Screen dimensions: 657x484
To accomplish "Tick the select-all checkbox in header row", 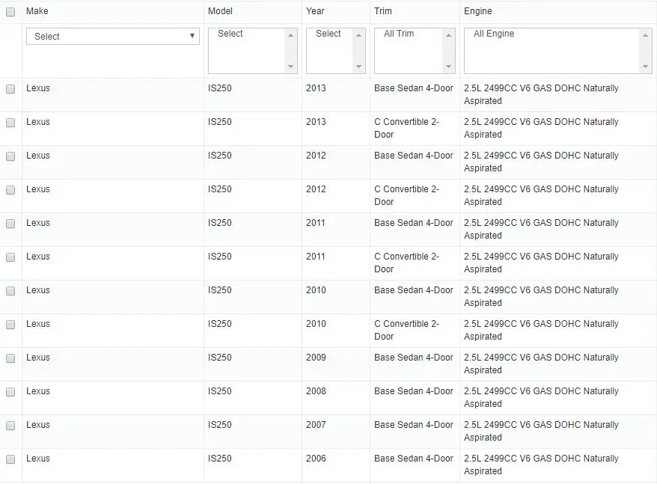I will [x=10, y=12].
